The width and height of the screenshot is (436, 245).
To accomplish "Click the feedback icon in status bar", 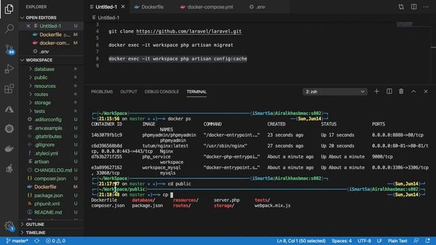I will 416,241.
